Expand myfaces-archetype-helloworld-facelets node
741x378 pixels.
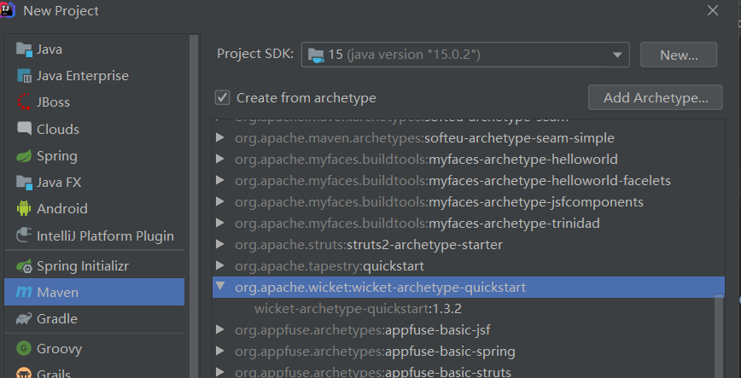pyautogui.click(x=219, y=180)
